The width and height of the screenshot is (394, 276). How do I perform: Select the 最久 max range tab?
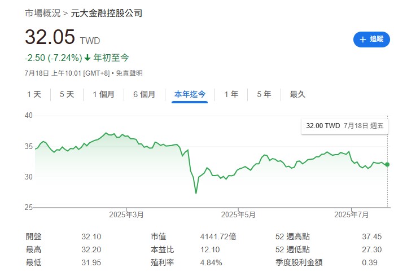pyautogui.click(x=297, y=94)
